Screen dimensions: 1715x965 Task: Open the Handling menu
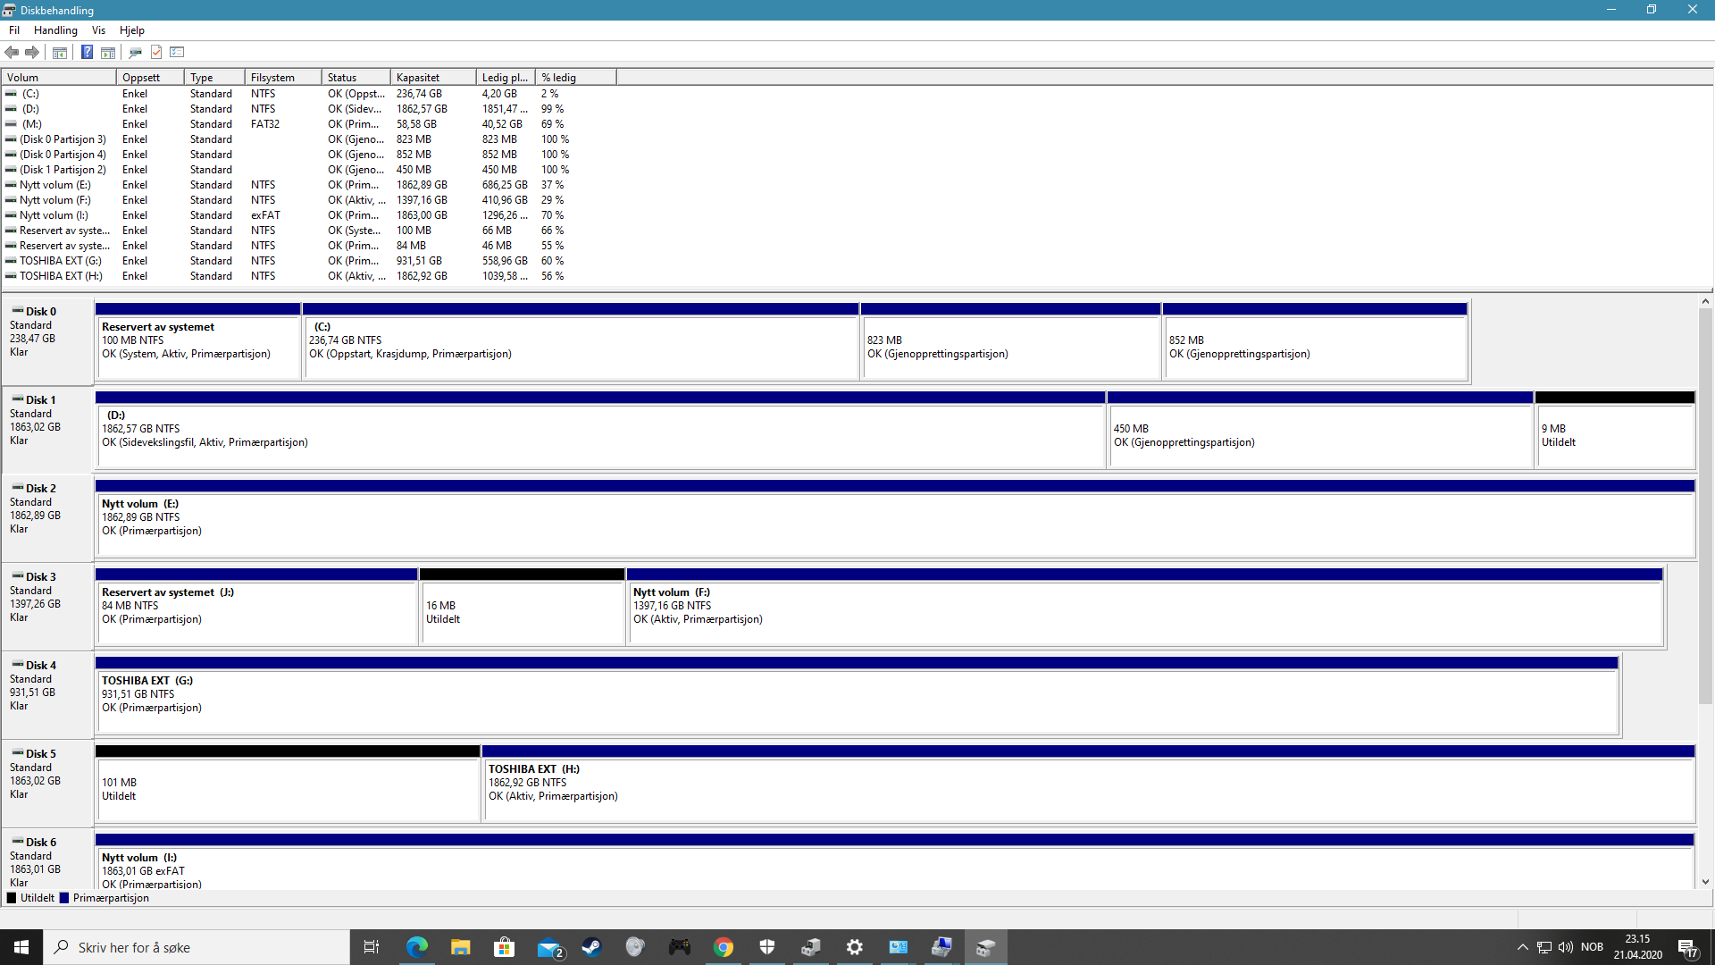click(55, 30)
